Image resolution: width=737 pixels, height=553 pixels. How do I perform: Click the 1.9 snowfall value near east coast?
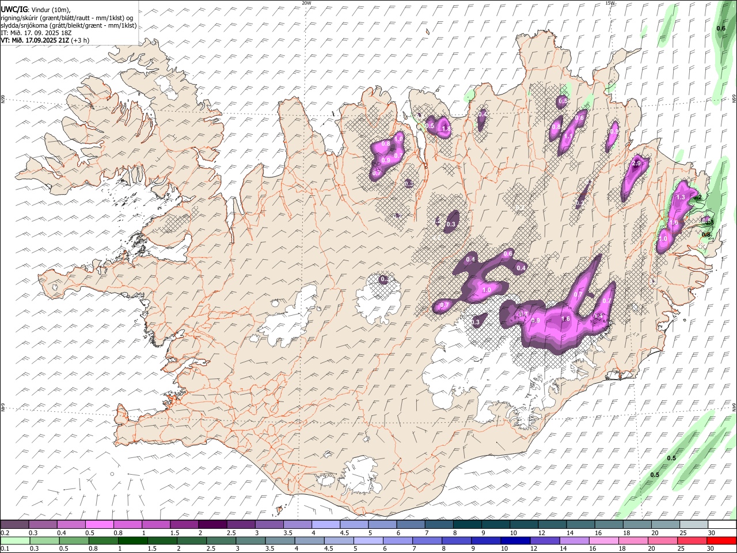tap(674, 222)
